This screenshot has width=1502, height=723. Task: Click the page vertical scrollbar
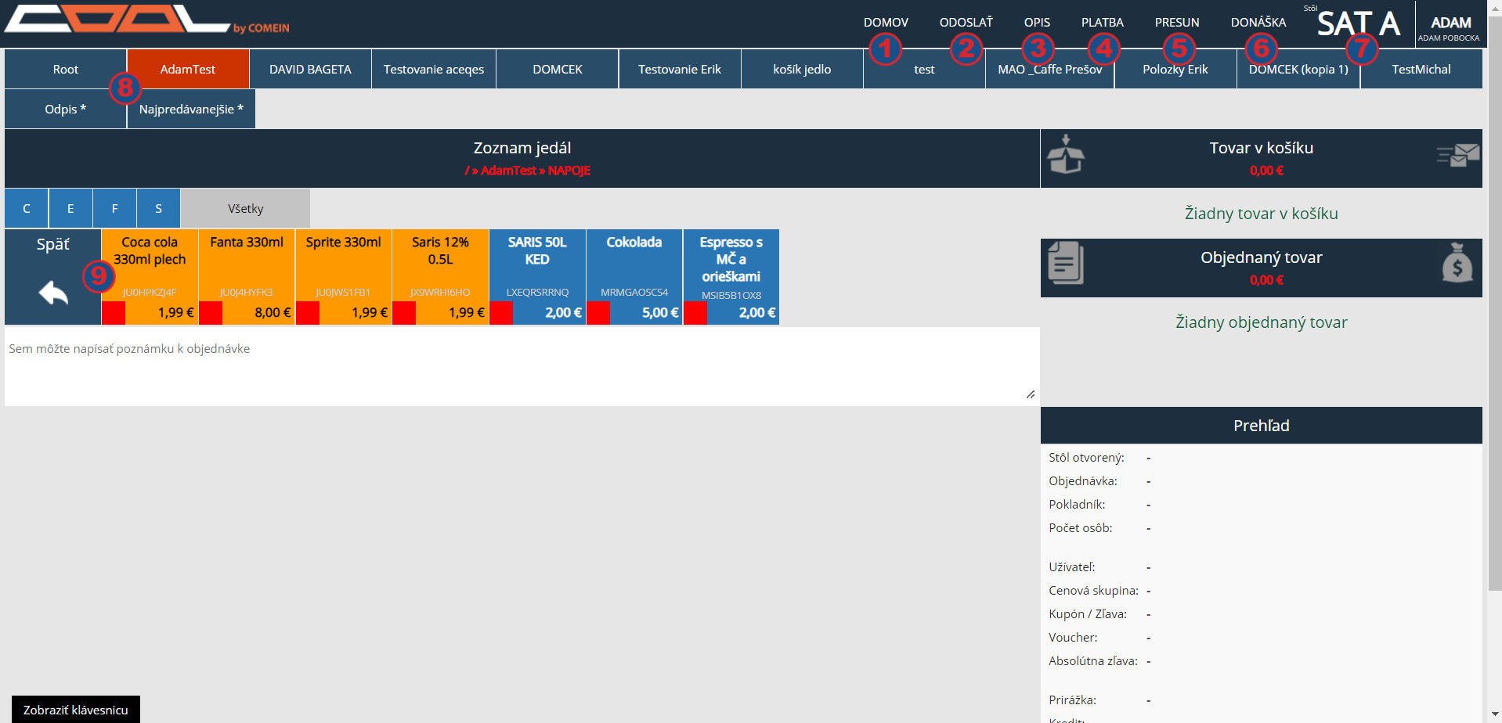(1494, 313)
